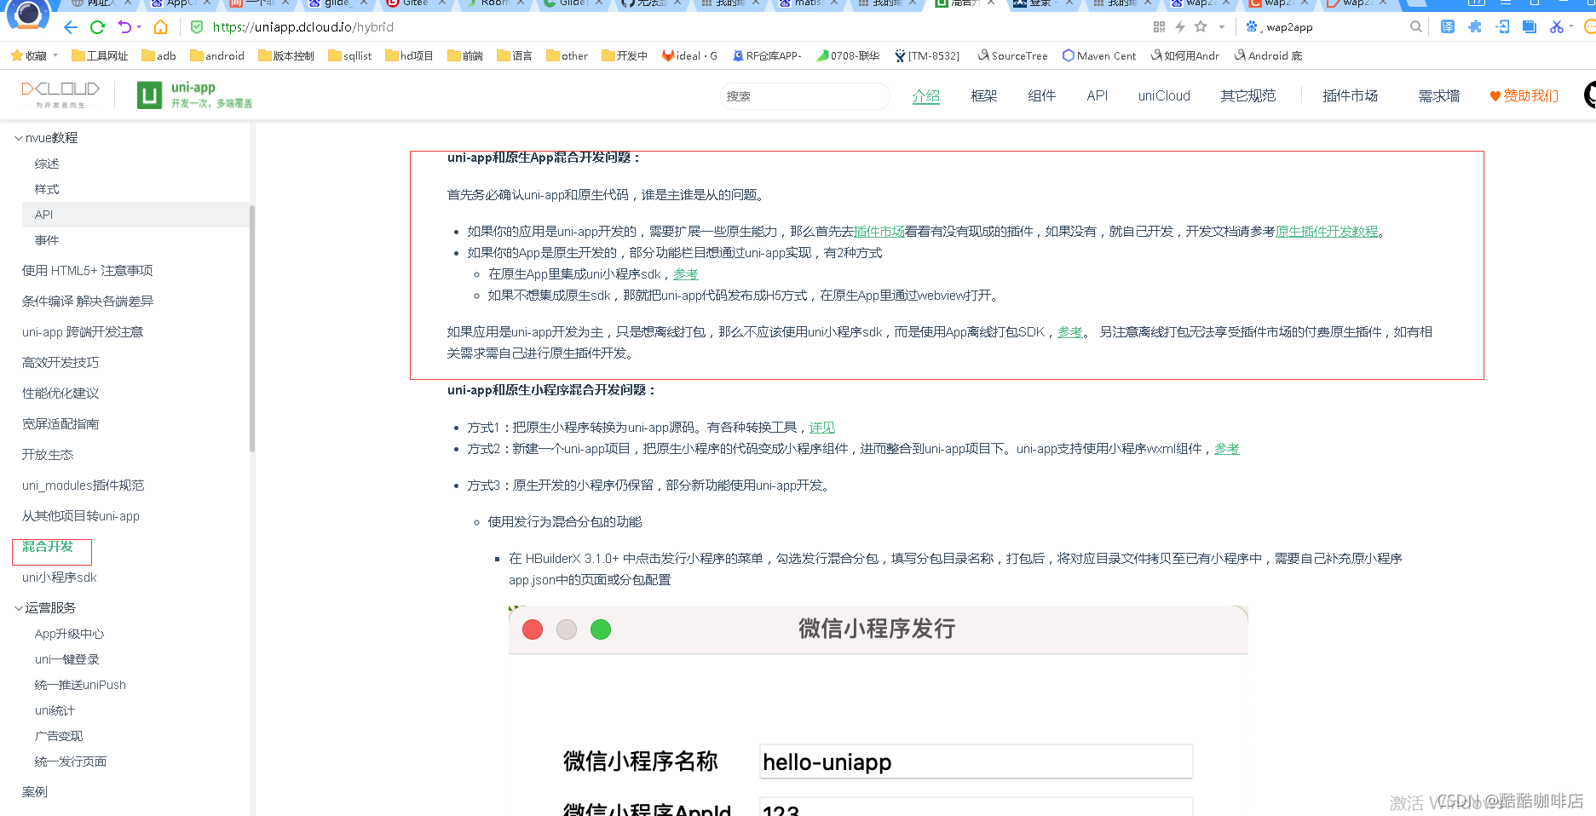This screenshot has height=816, width=1596.
Task: Follow the 详见 link after 方式1
Action: coord(822,428)
